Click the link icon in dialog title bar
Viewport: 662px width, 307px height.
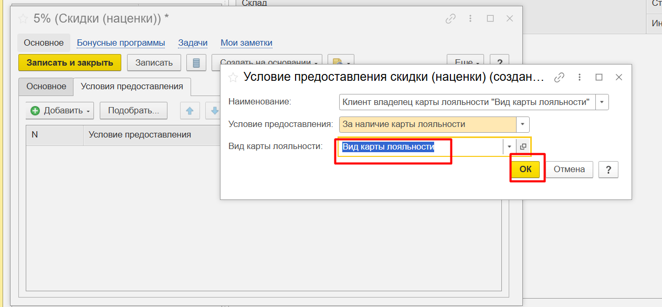[559, 77]
